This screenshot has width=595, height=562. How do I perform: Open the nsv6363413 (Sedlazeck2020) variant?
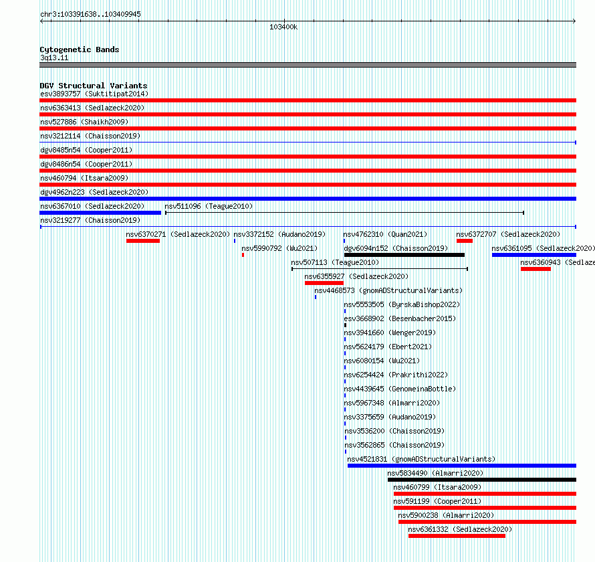pos(92,108)
